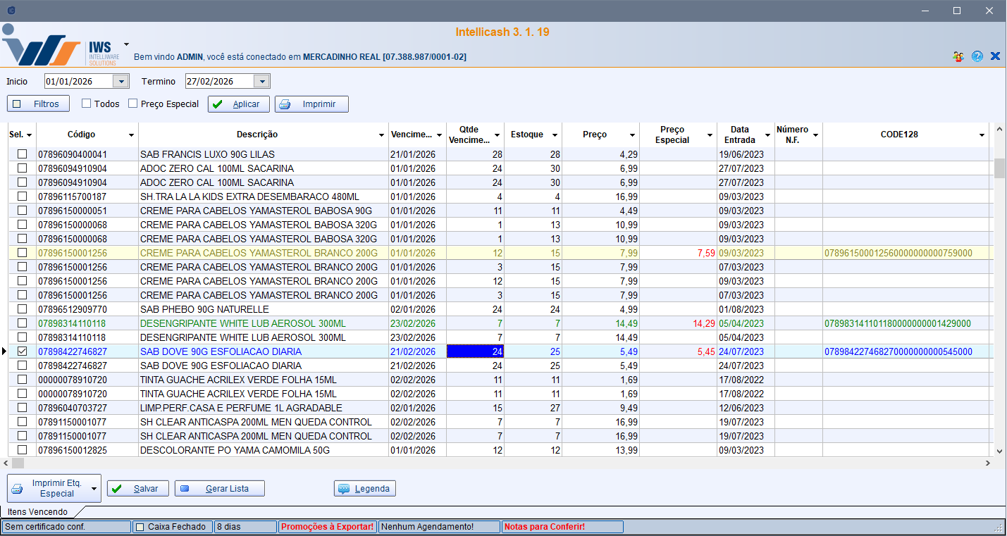Enable the Todos checkbox
1007x536 pixels.
coord(87,104)
